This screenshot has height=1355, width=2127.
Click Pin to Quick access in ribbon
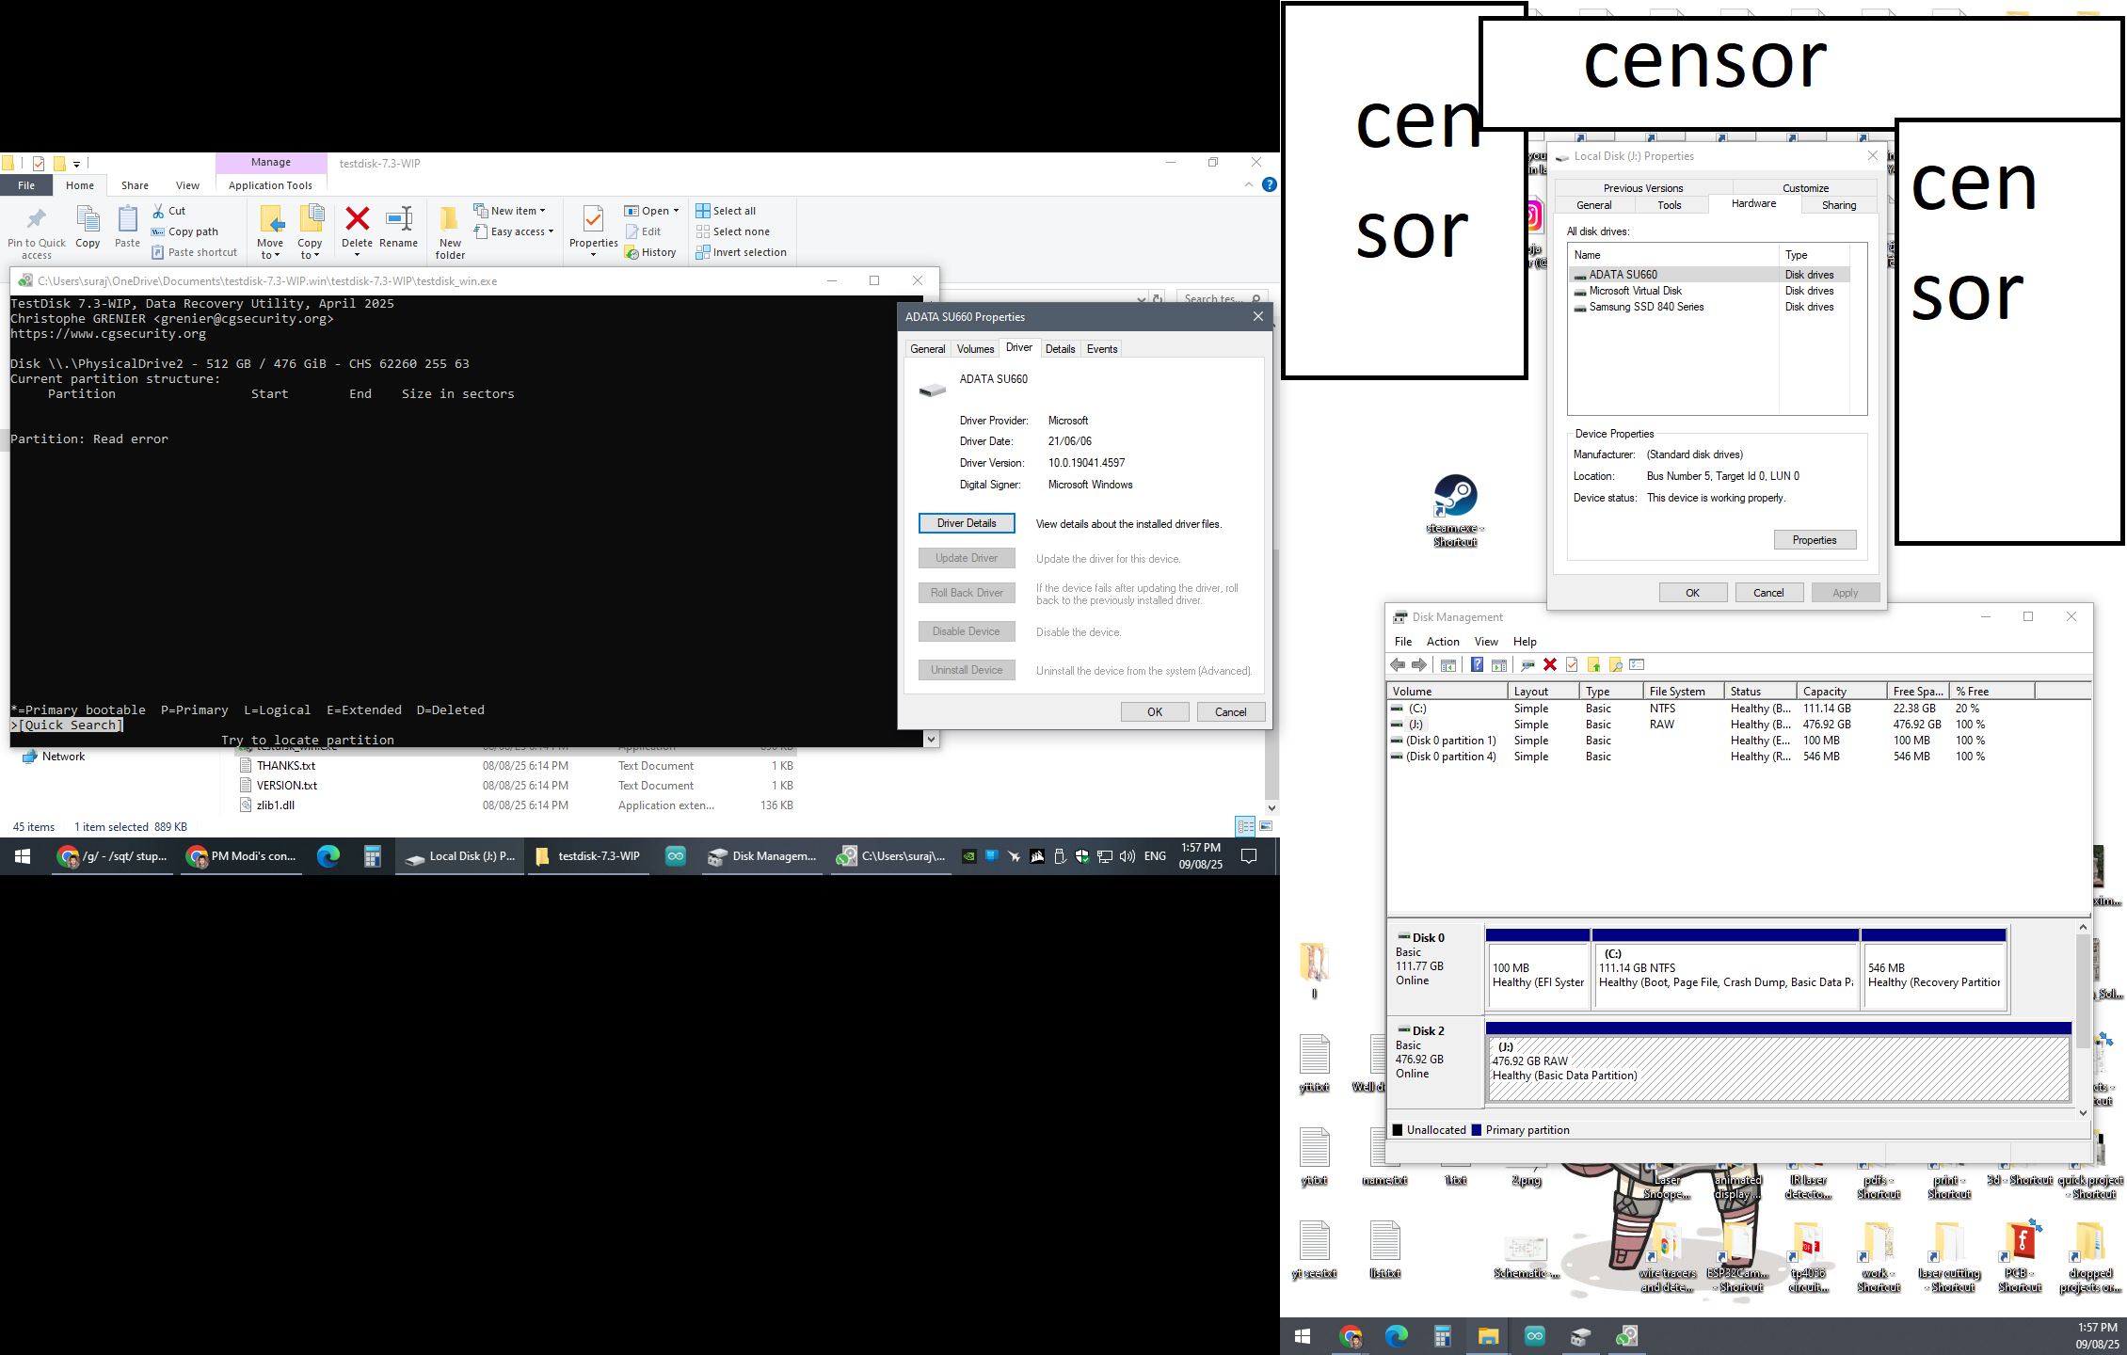37,232
